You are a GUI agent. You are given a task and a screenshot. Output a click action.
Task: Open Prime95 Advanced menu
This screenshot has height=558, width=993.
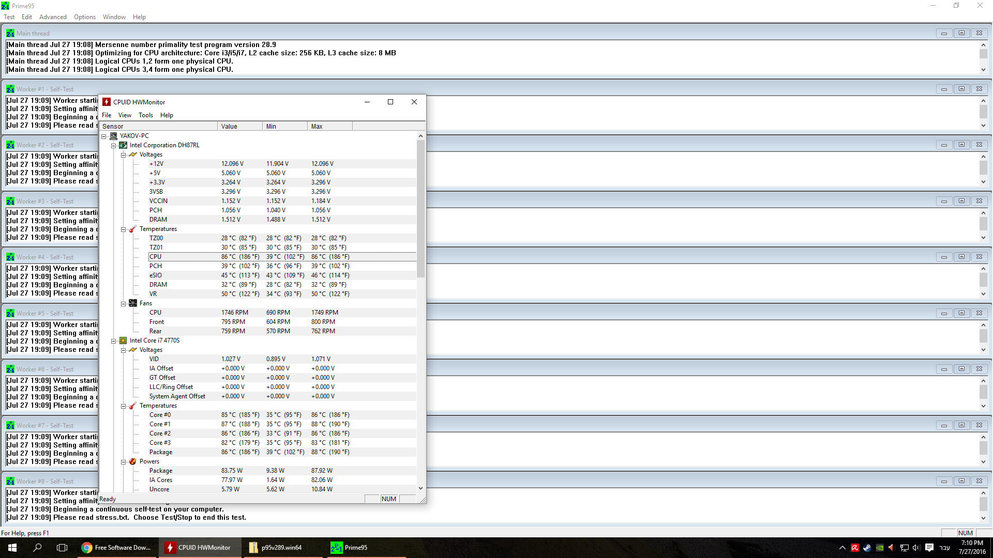(x=53, y=17)
